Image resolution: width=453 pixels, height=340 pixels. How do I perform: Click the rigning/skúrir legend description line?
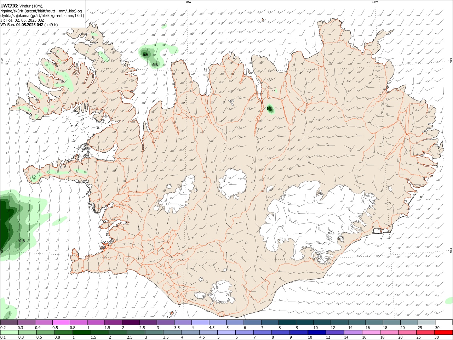tap(41, 11)
